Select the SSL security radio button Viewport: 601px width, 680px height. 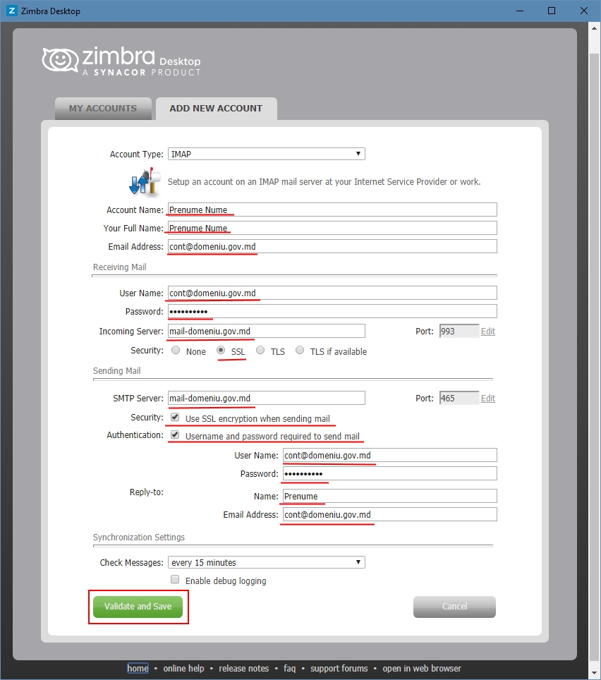[221, 350]
